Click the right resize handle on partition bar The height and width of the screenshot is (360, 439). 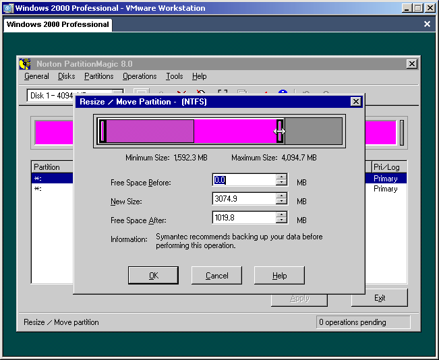click(x=280, y=131)
